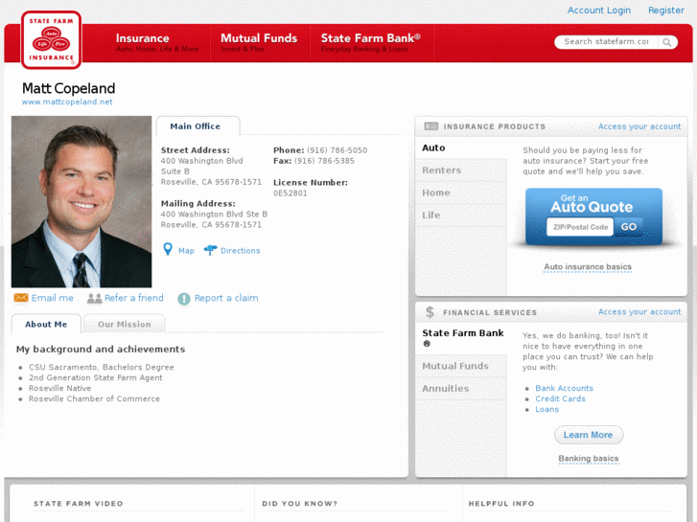Viewport: 697px width, 522px height.
Task: Click the license number 0E52801
Action: click(x=290, y=193)
